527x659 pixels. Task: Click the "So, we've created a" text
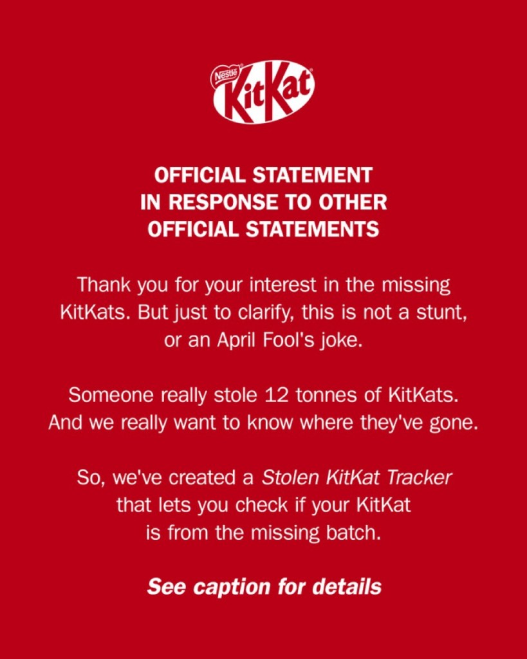pyautogui.click(x=167, y=477)
